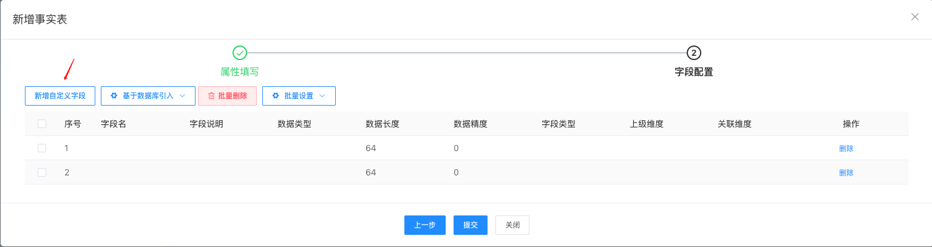Click data precision 0 in row 1
This screenshot has width=932, height=247.
[x=456, y=148]
